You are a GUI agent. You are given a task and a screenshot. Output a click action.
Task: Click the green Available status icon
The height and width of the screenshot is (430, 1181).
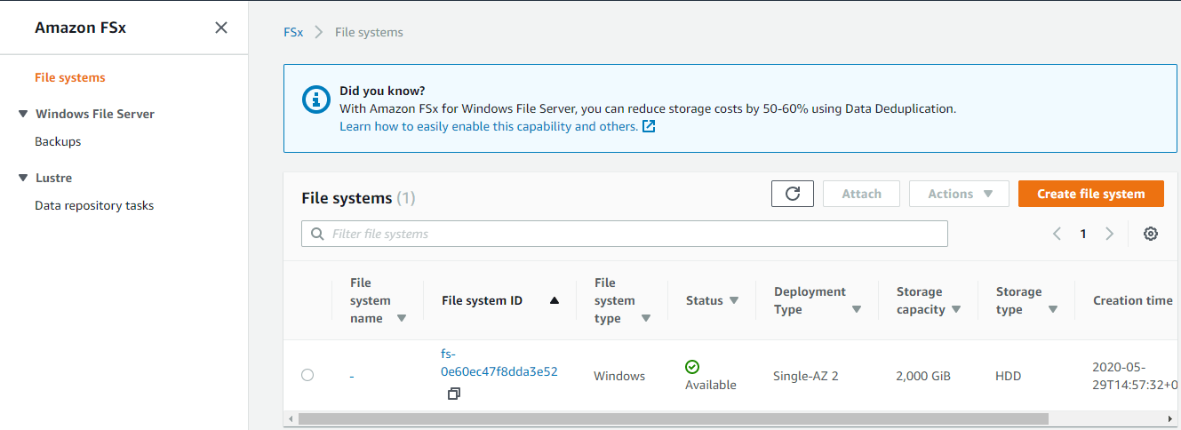pyautogui.click(x=692, y=366)
